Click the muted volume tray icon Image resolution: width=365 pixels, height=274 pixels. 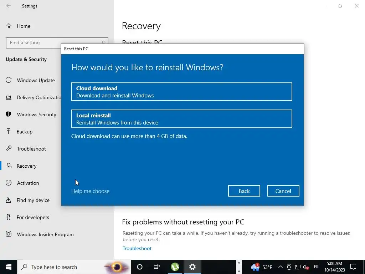(306, 267)
